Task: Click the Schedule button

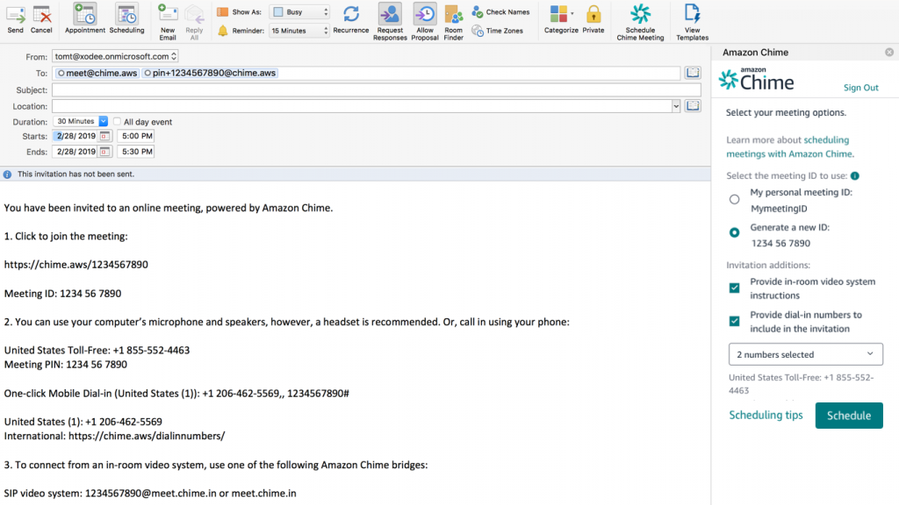Action: (x=849, y=416)
